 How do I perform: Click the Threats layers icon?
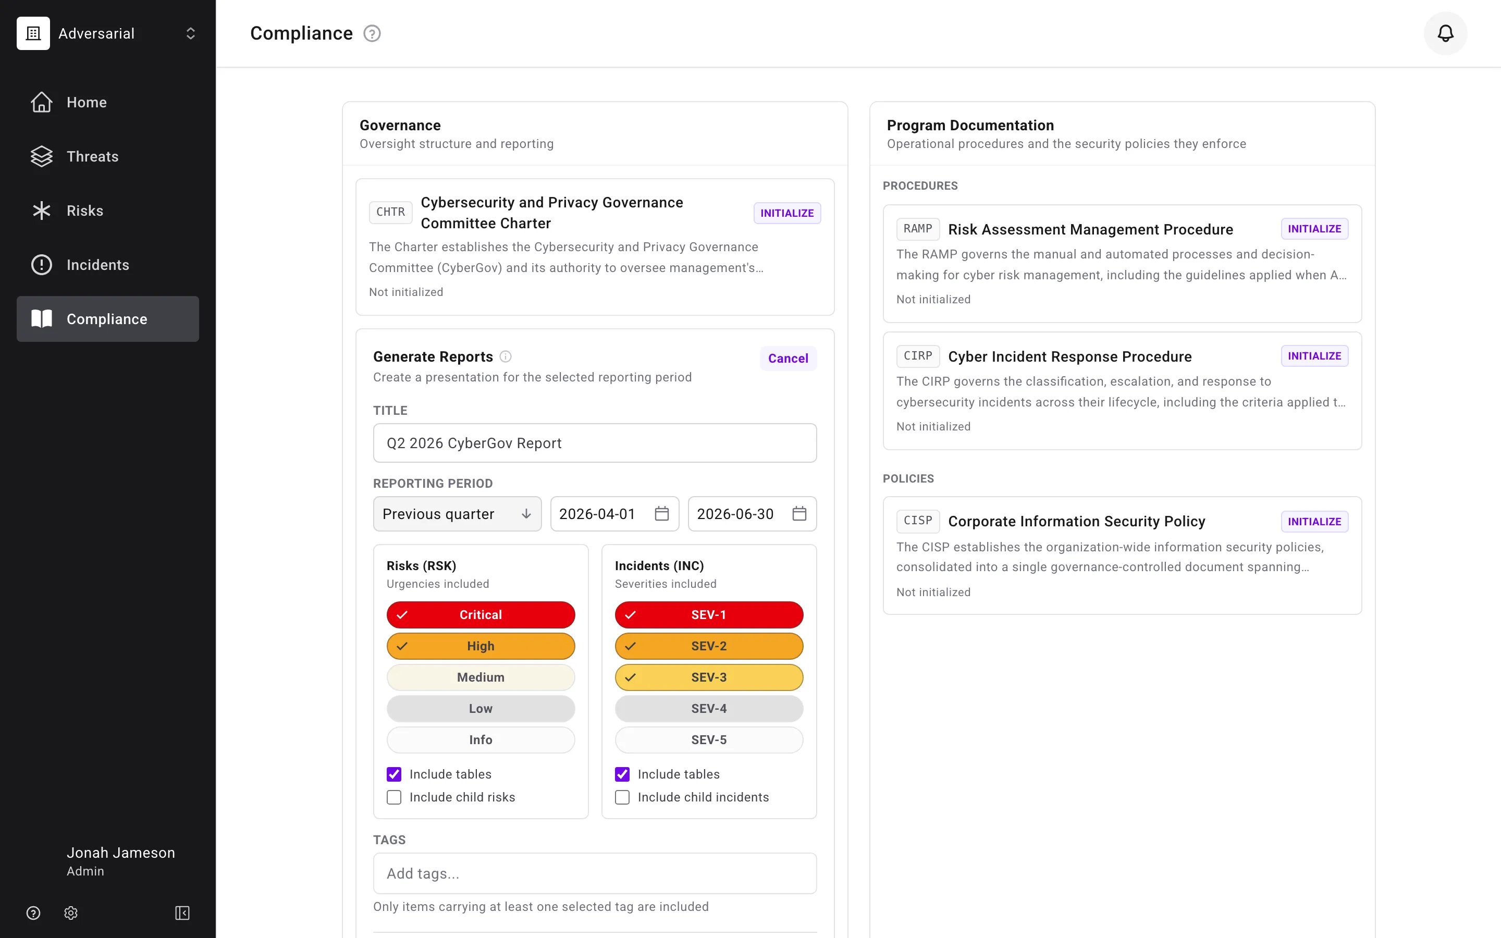[42, 156]
